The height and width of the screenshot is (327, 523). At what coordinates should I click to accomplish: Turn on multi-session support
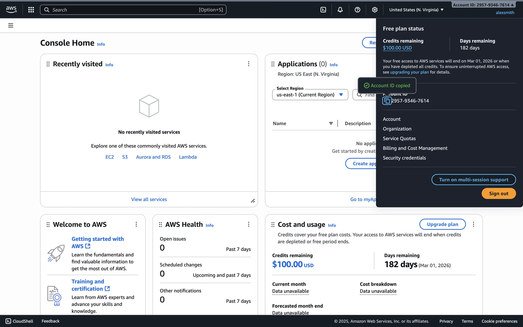[x=473, y=180]
